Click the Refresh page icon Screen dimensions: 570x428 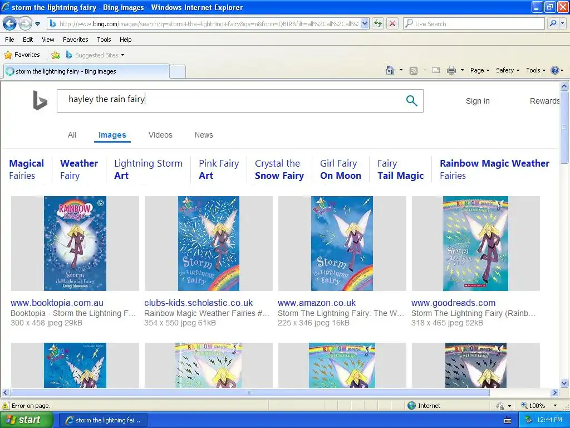tap(378, 23)
